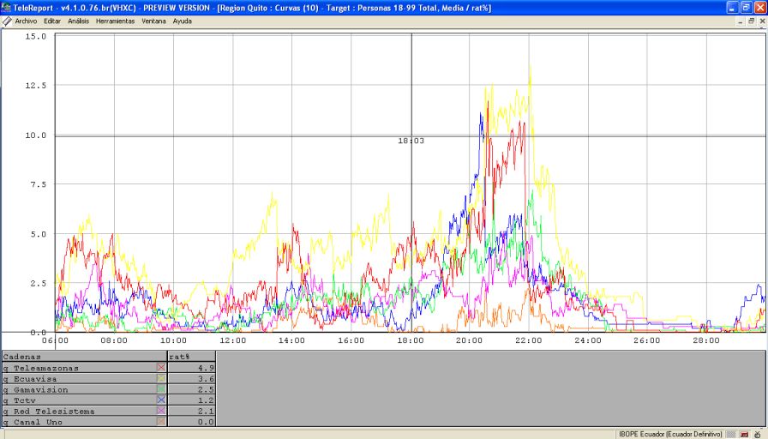Click the TeleReport app icon in title bar
The width and height of the screenshot is (768, 439).
coord(6,8)
